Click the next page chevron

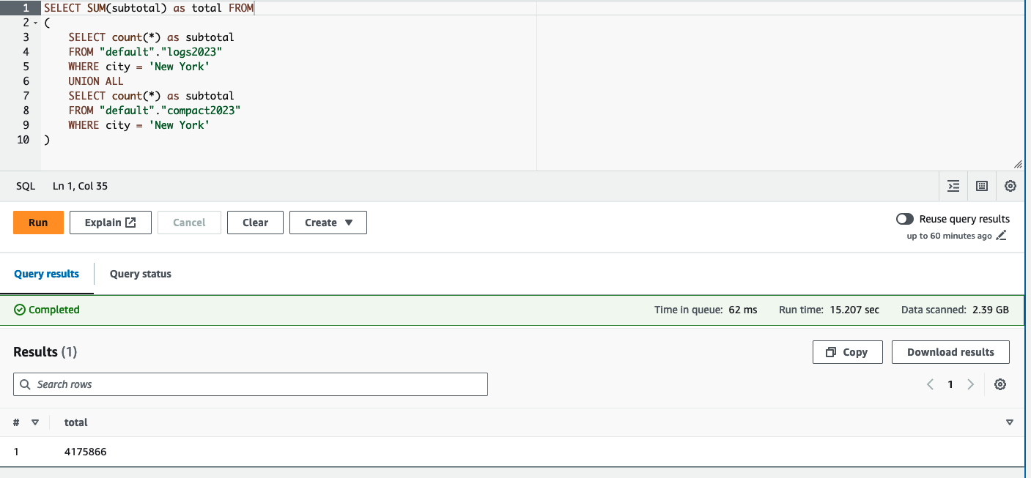(x=970, y=384)
